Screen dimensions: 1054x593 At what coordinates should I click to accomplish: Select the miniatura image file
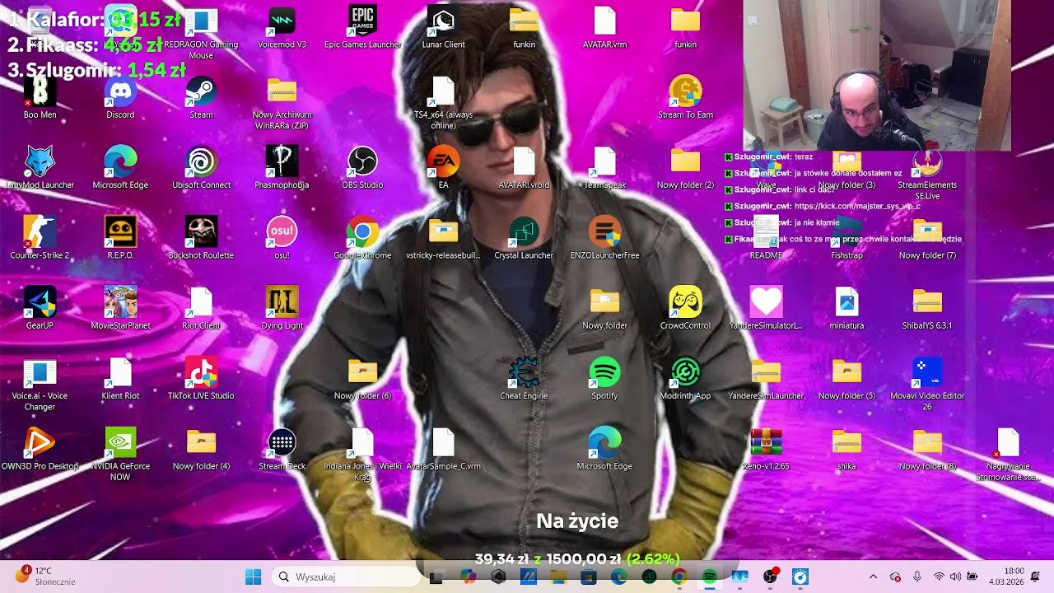tap(846, 309)
